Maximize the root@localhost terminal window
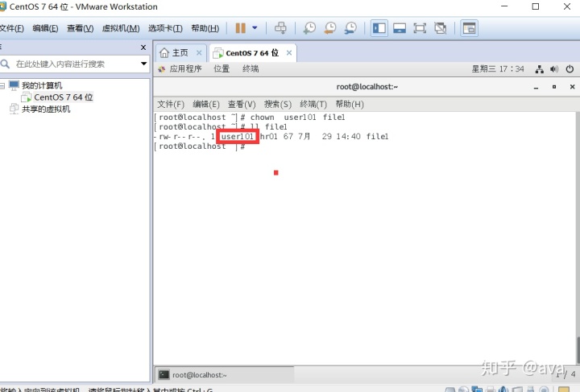 point(554,87)
